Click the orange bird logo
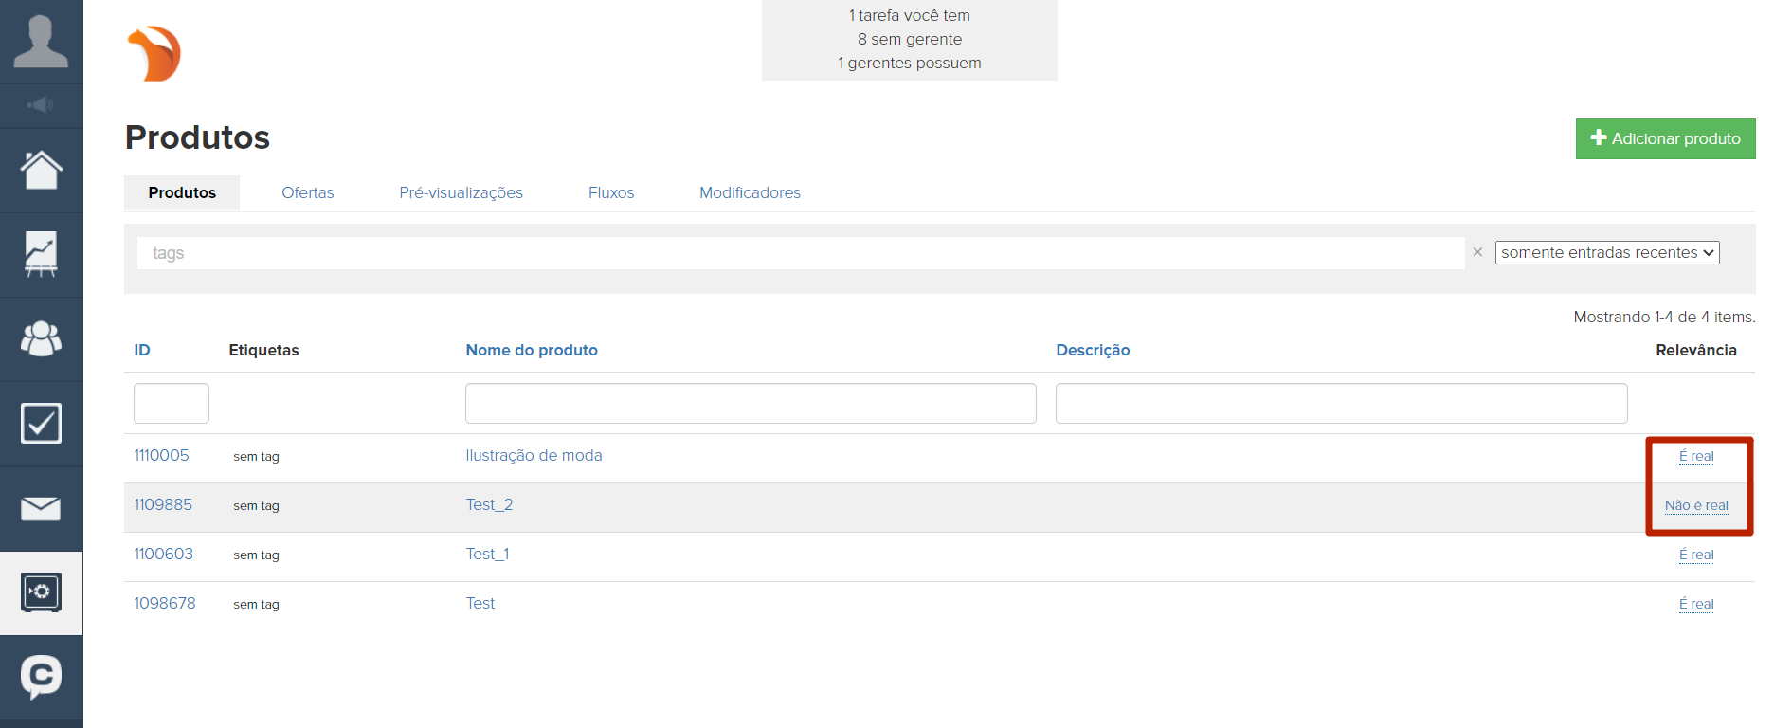 pos(154,54)
